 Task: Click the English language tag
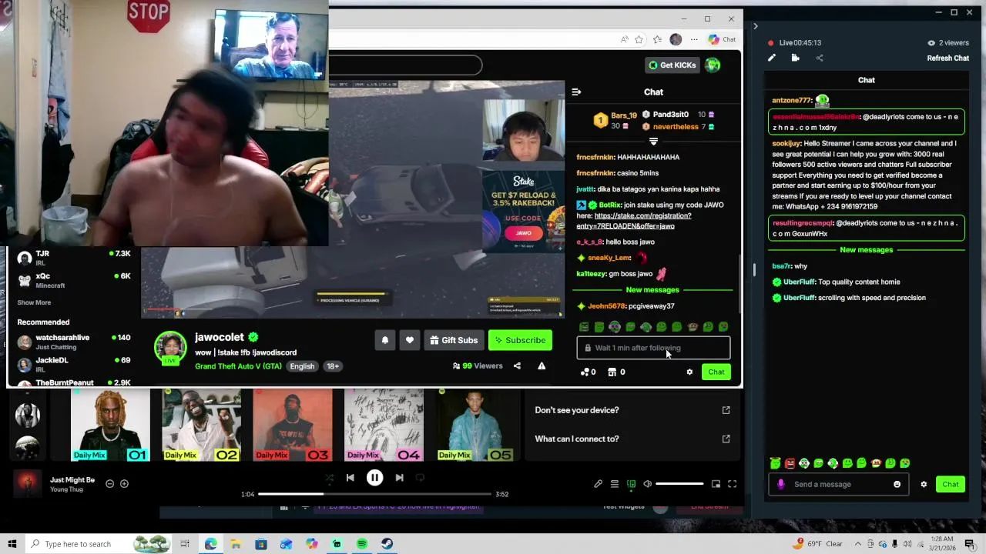click(x=302, y=366)
